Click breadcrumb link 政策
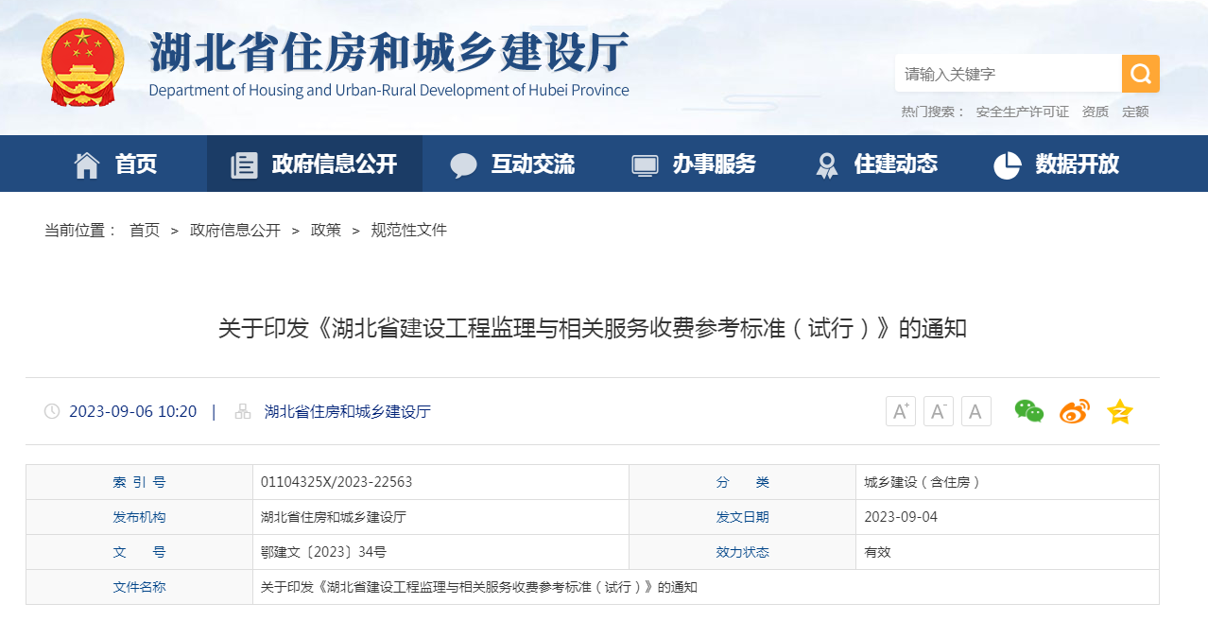The image size is (1208, 638). pos(326,230)
